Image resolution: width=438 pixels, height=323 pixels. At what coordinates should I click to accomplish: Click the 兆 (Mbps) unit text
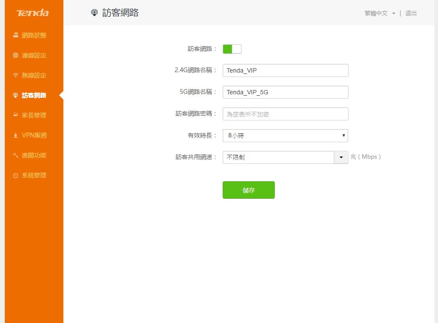pos(366,157)
